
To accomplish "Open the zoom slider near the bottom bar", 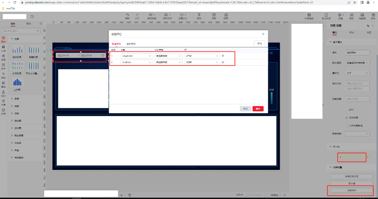I will (253, 195).
